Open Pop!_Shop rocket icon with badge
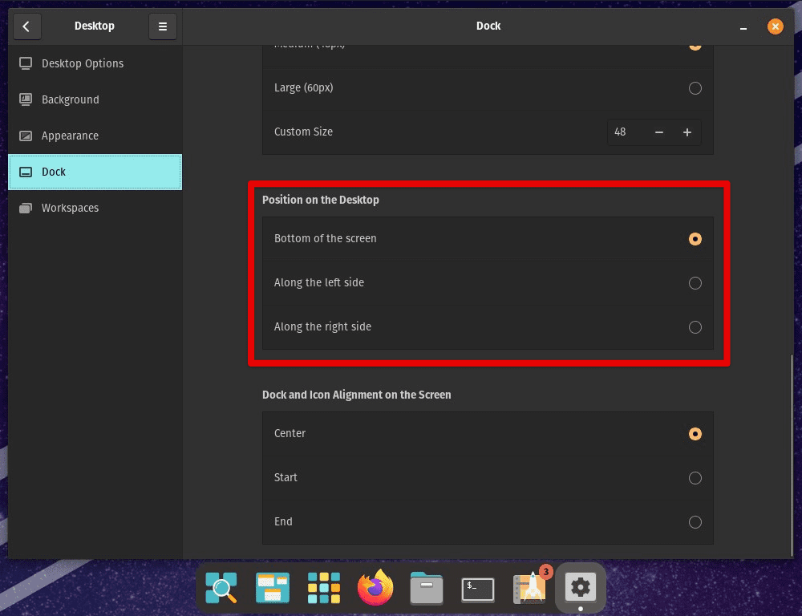This screenshot has width=802, height=616. coord(529,588)
